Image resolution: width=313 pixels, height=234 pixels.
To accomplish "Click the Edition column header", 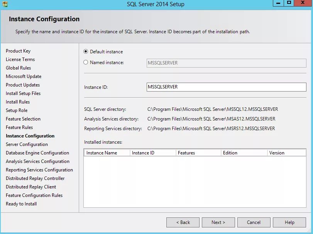I will (x=244, y=153).
